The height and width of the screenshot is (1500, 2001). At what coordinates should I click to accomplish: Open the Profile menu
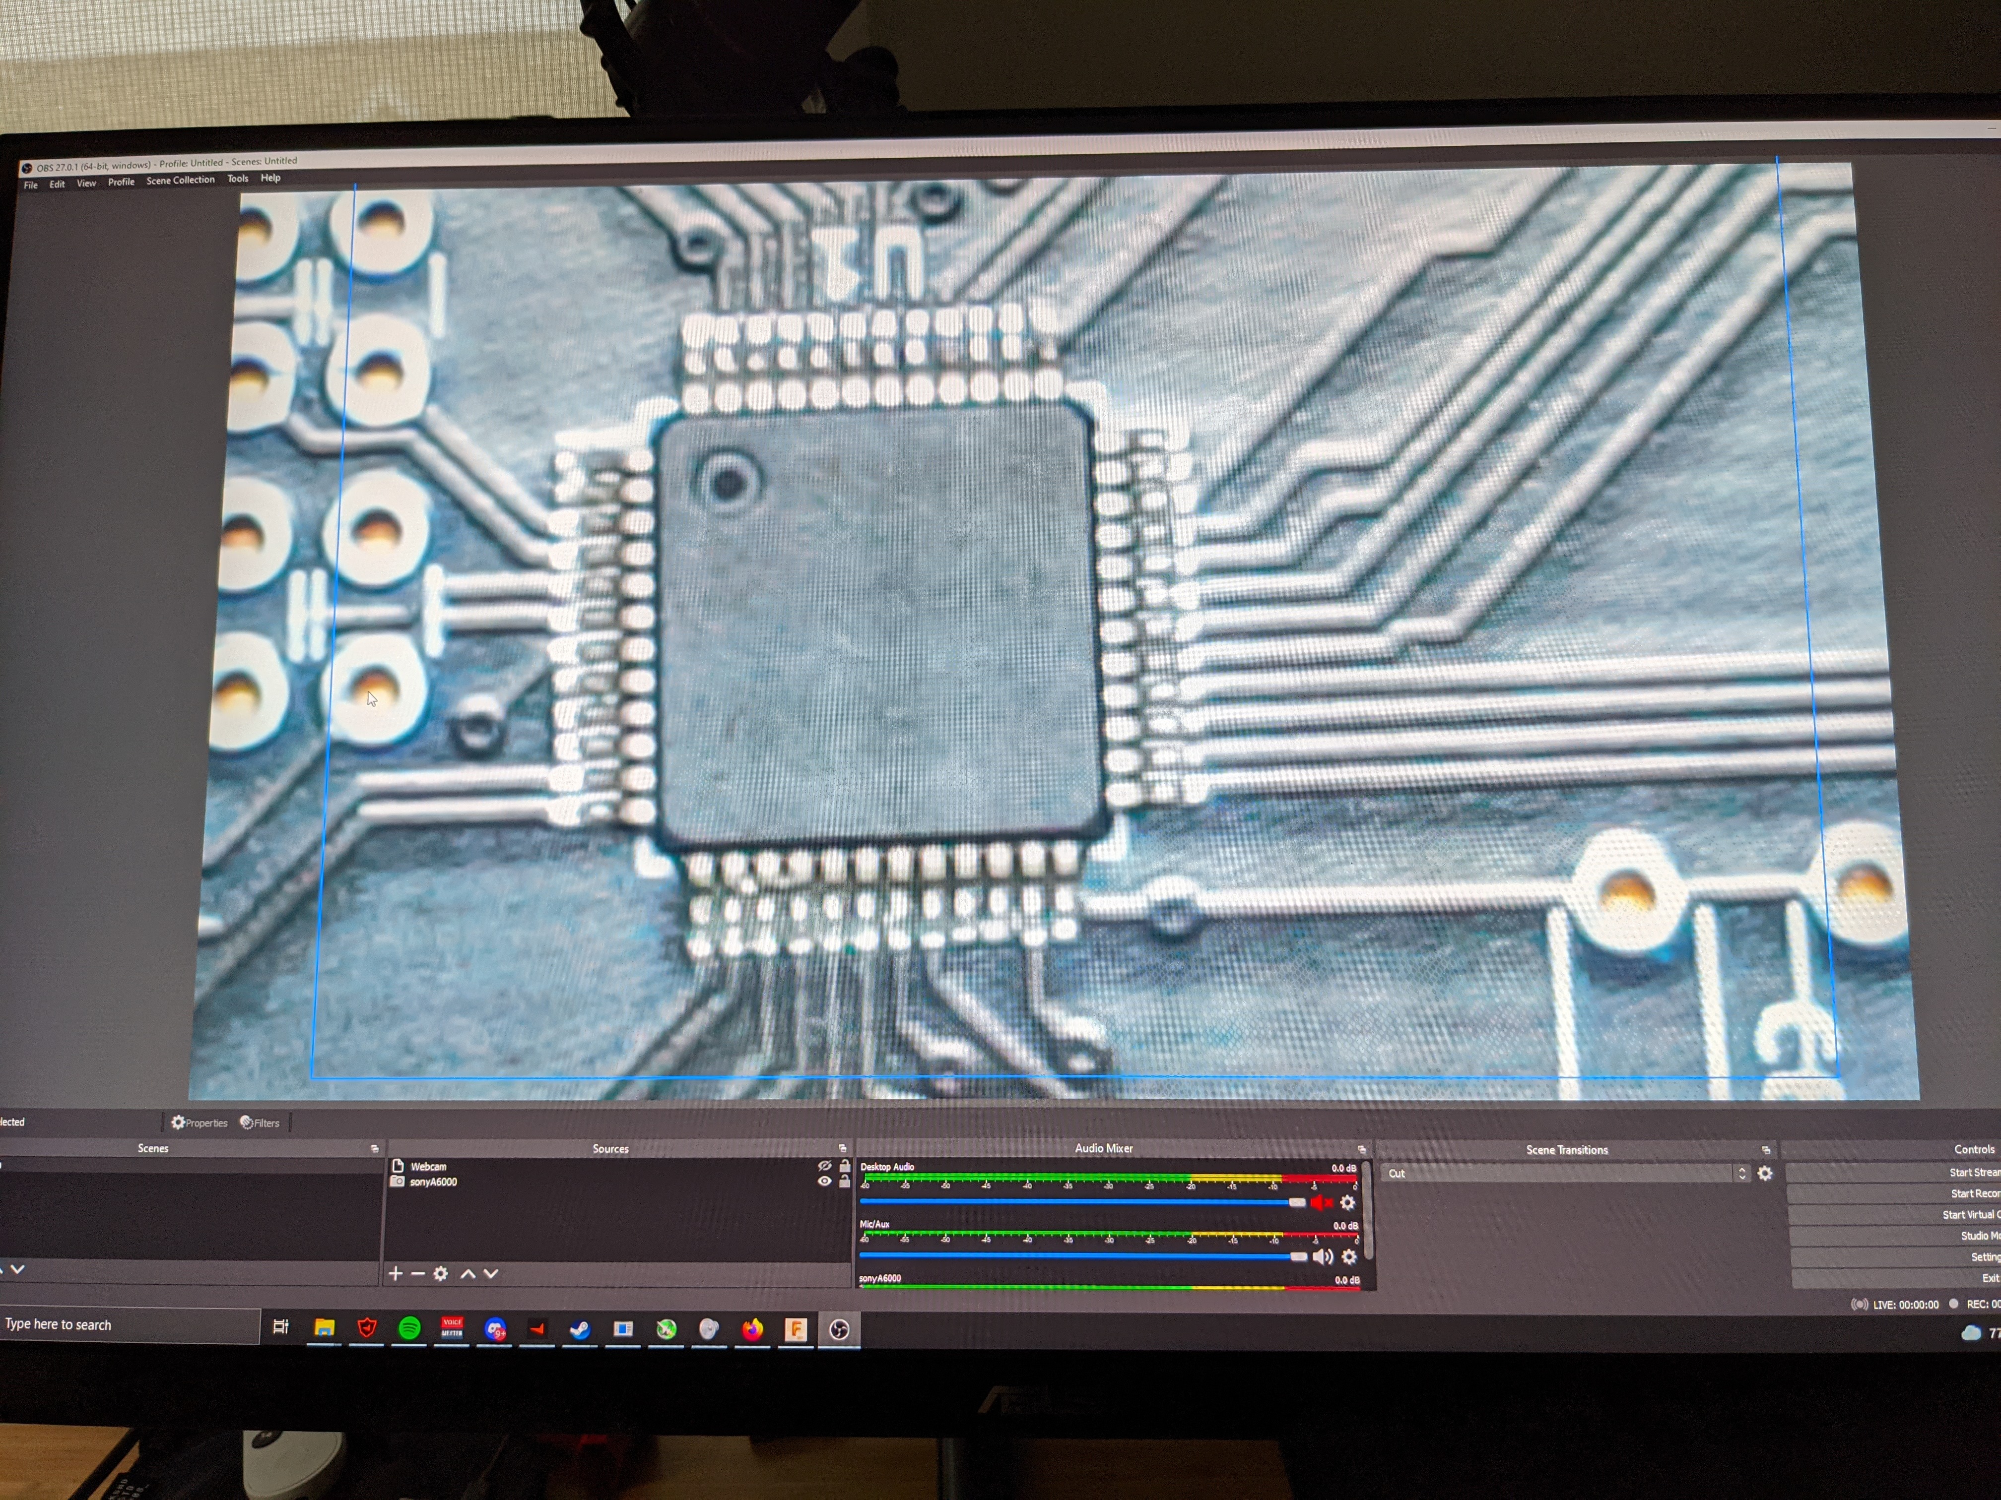121,182
